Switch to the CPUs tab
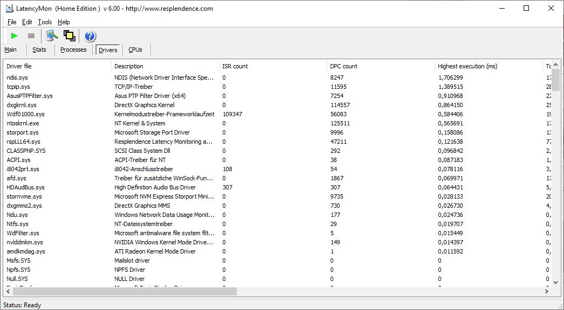 135,50
